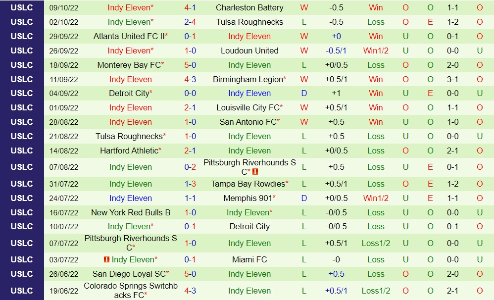The width and height of the screenshot is (494, 300).
Task: View the San Antonio FC team
Action: tap(248, 122)
